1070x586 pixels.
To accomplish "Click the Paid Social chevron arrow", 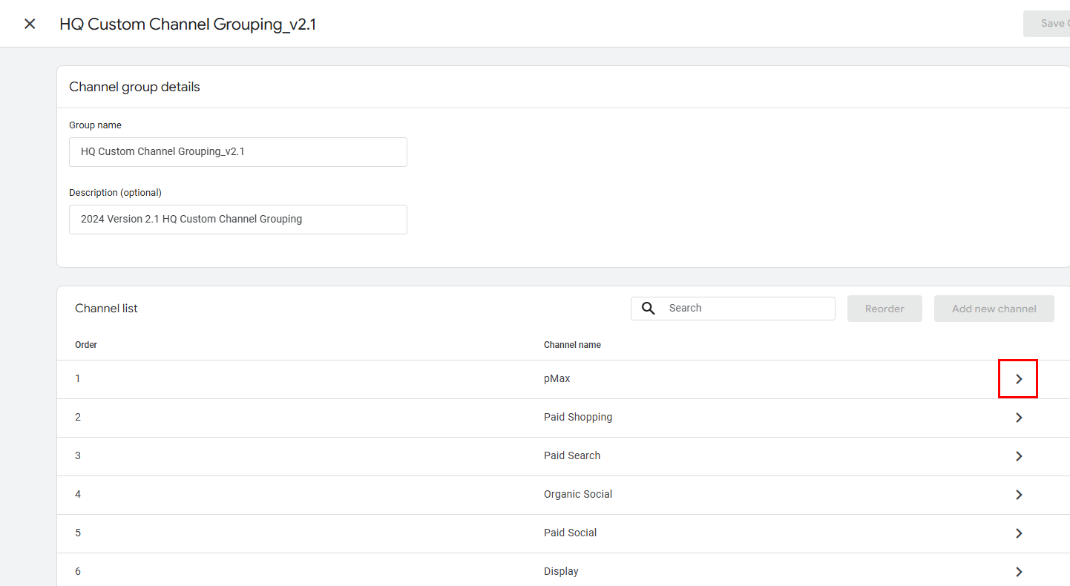I will 1018,533.
